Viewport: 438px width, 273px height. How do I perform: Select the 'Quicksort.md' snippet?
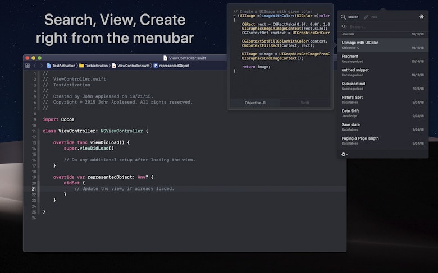point(383,86)
